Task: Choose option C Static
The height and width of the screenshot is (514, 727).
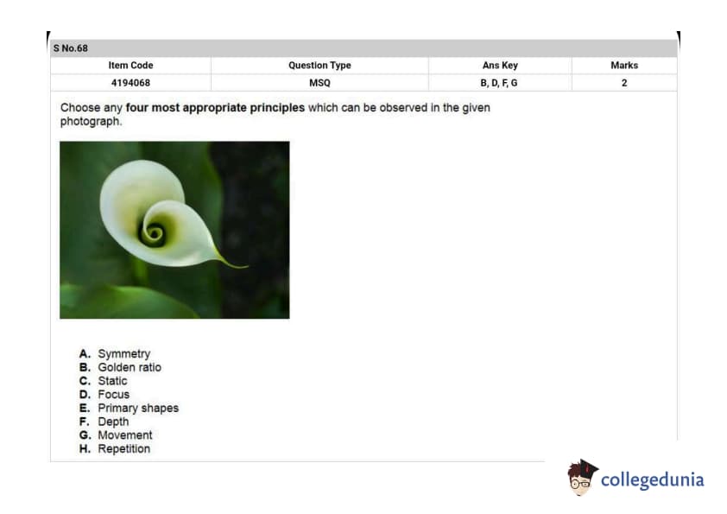Action: (x=112, y=381)
